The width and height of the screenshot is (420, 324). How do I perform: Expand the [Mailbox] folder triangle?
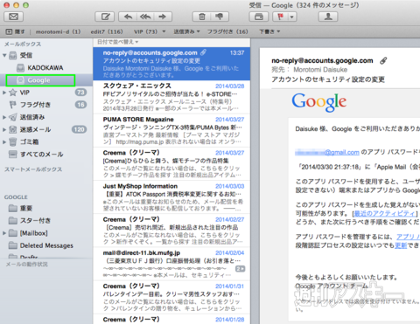click(x=4, y=233)
